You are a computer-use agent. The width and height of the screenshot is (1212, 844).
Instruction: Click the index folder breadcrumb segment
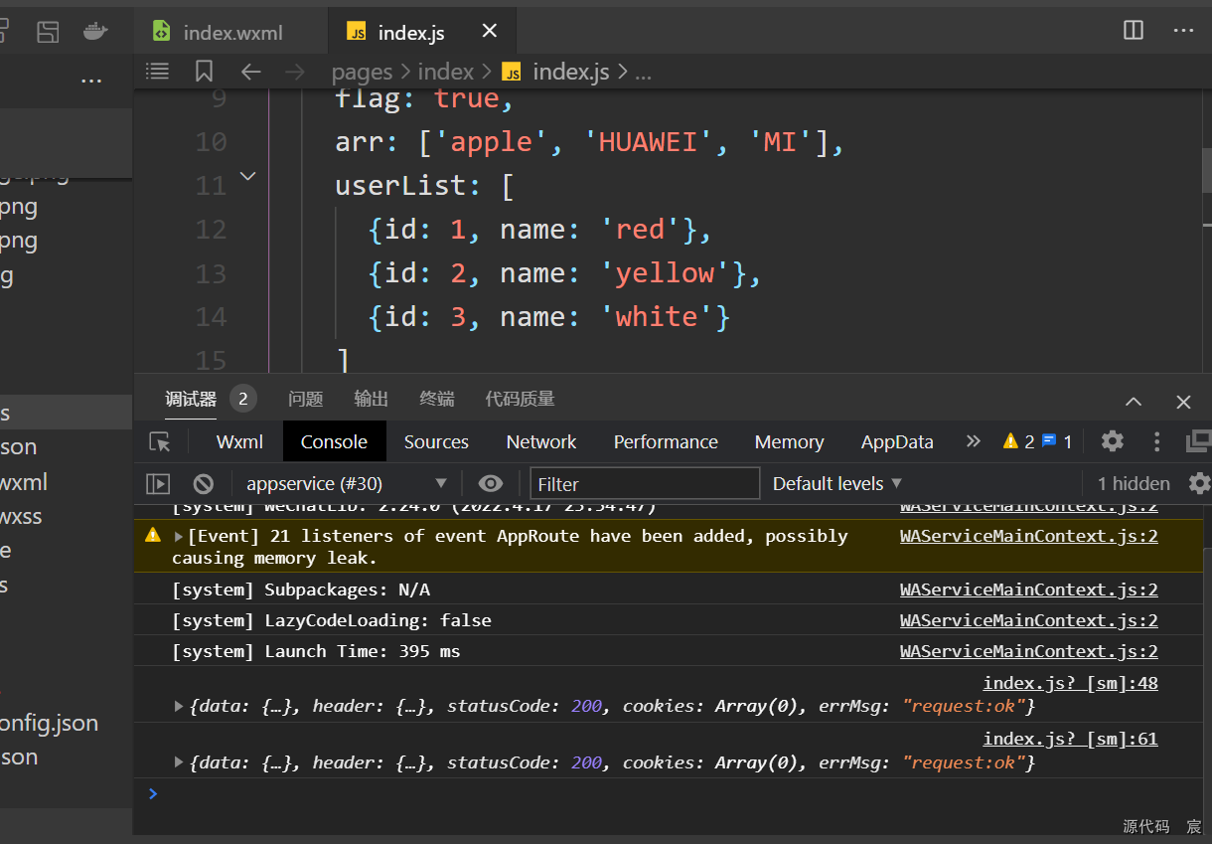[x=445, y=72]
